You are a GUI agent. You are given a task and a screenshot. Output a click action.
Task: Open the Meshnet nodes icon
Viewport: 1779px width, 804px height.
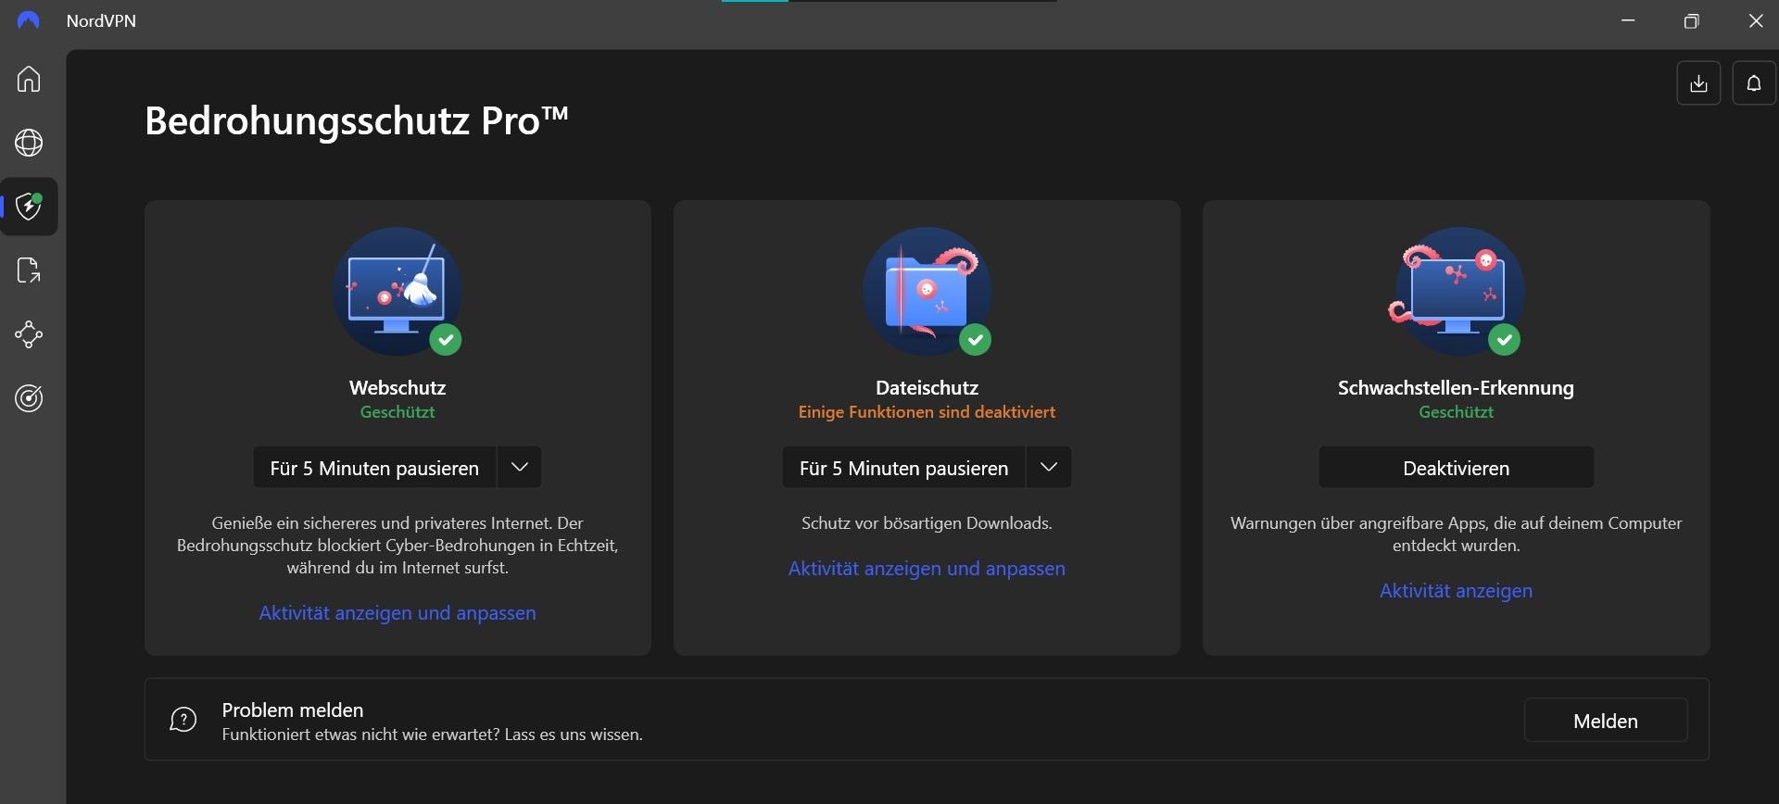[x=29, y=334]
